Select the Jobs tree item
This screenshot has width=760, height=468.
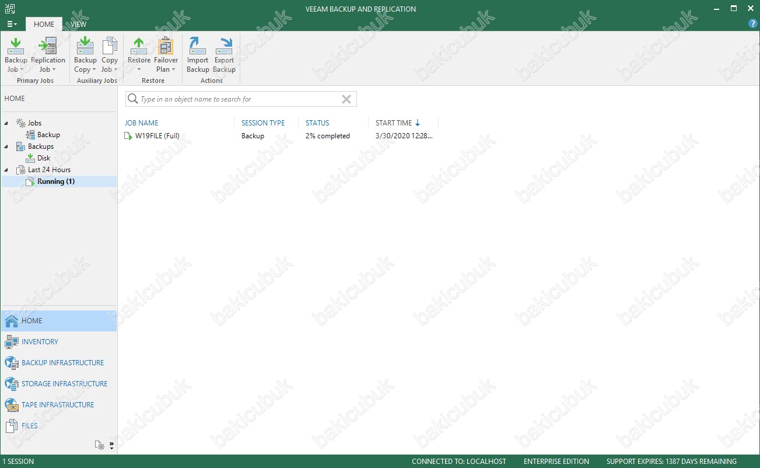[34, 123]
